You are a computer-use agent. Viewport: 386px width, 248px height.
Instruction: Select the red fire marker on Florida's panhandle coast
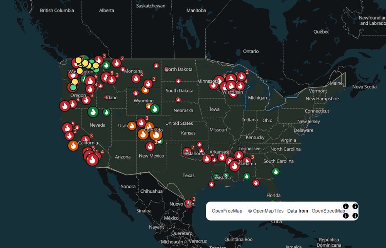click(256, 182)
